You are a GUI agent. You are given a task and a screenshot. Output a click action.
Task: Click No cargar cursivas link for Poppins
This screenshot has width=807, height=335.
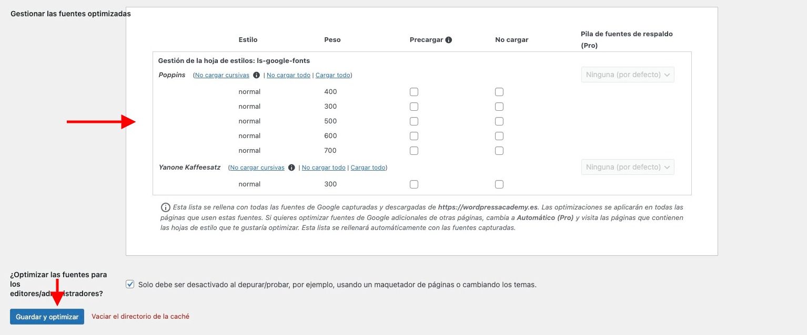coord(222,75)
